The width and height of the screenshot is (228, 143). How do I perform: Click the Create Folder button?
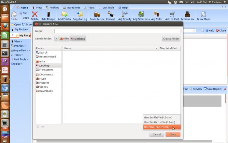tap(171, 39)
